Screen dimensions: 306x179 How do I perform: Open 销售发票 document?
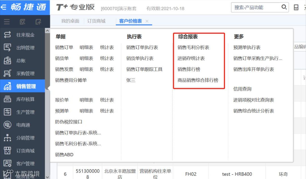(x=64, y=69)
